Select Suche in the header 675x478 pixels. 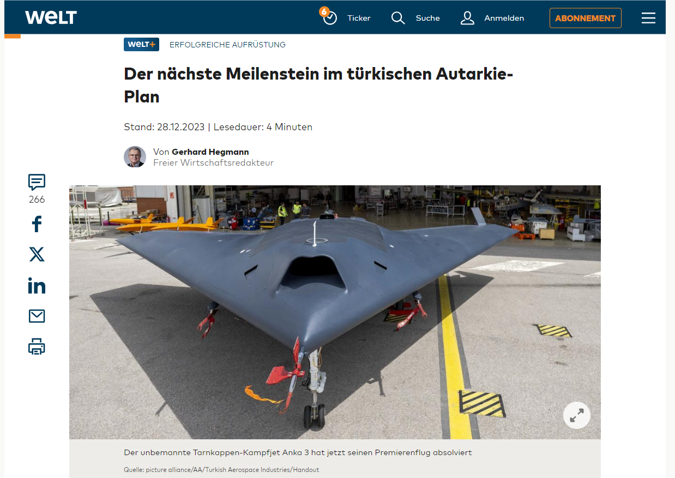click(427, 18)
